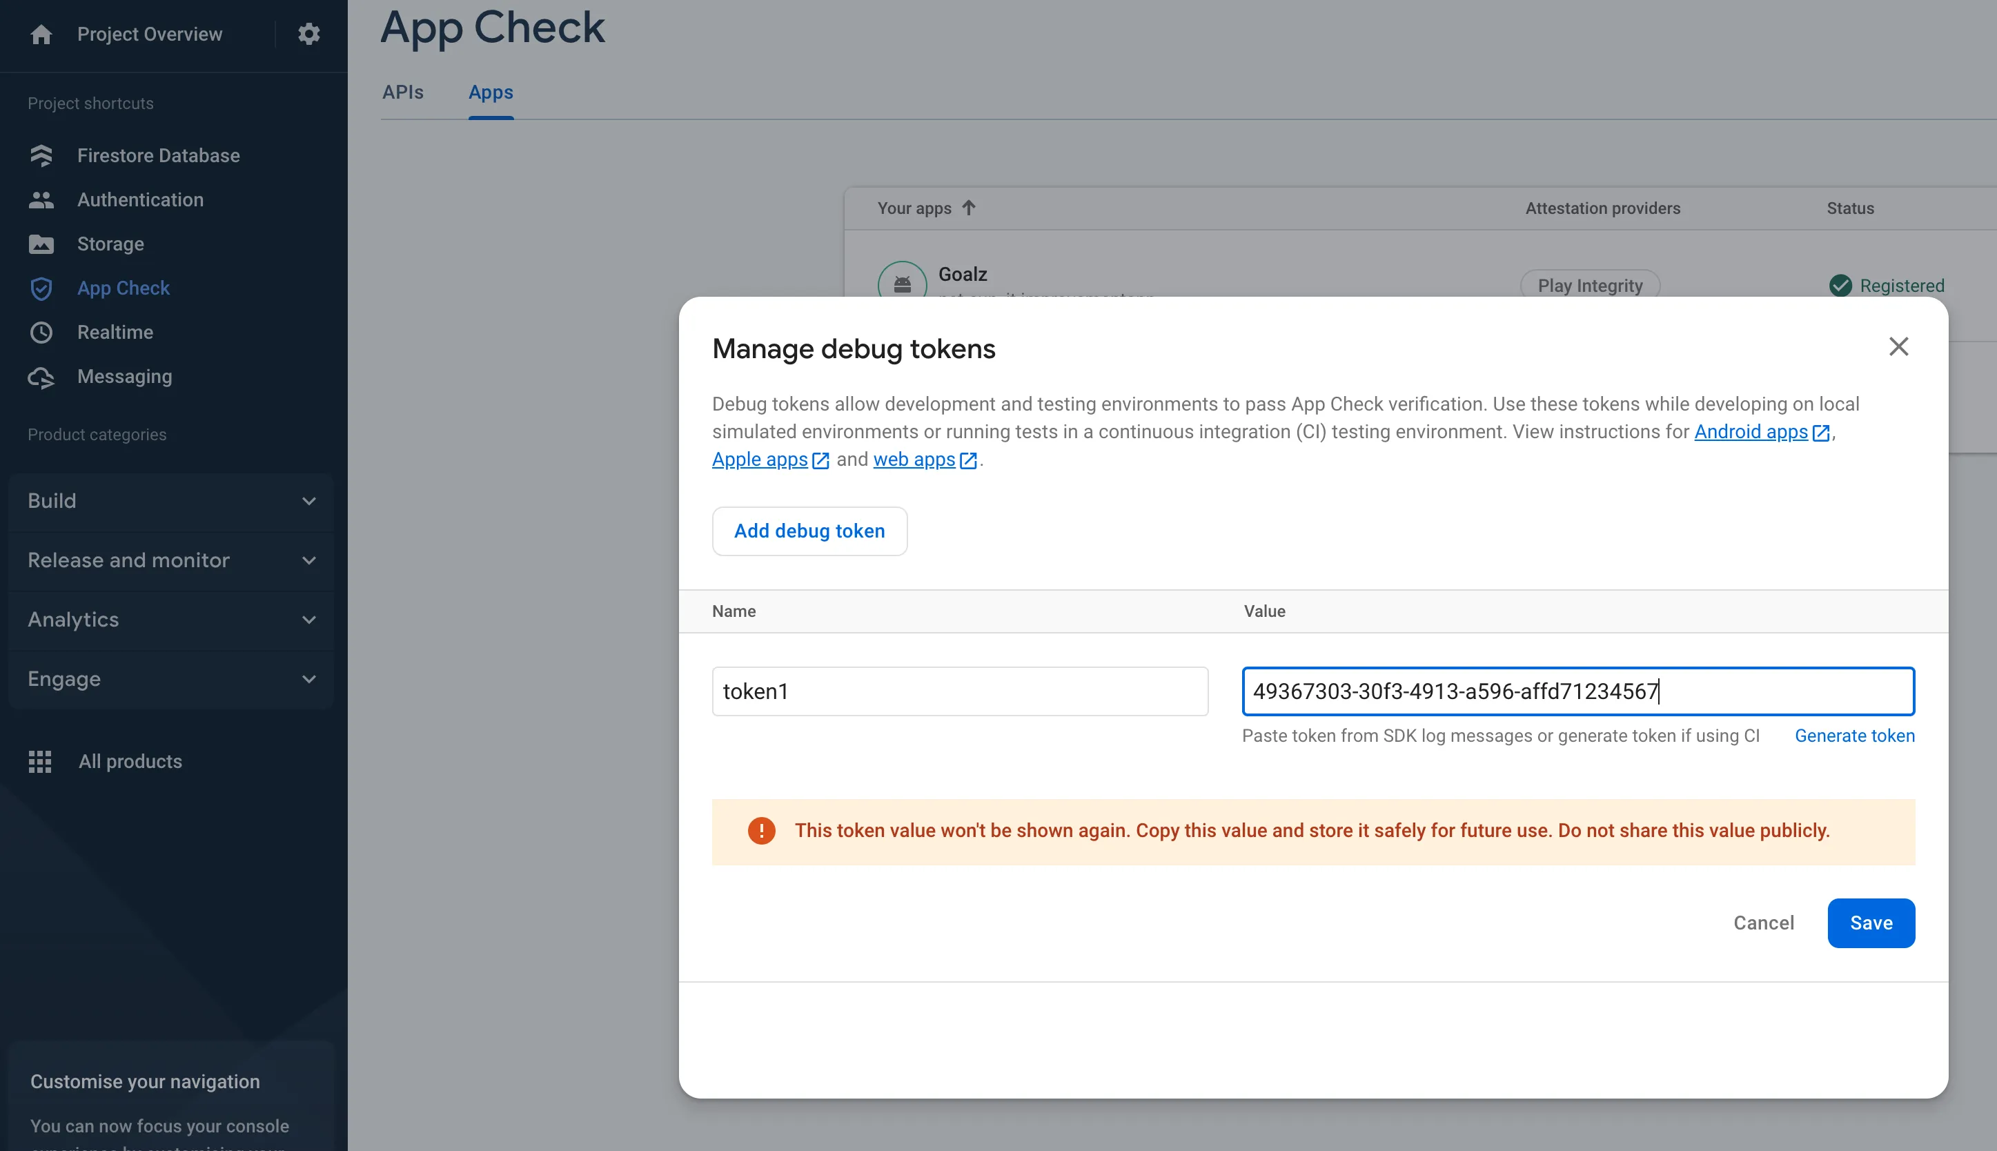Click the Storage folder icon
Screen dimensions: 1997x1151
41,244
